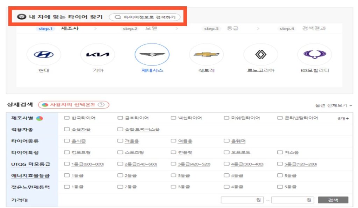
Task: Expand the 6개 + more manufacturers
Action: 343,118
